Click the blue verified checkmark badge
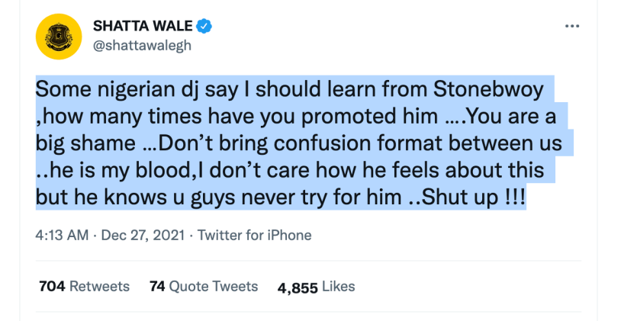The image size is (621, 321). click(204, 26)
